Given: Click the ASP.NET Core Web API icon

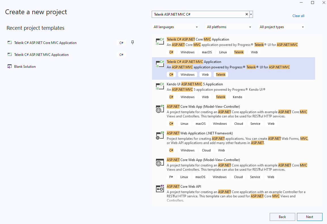Looking at the screenshot, I should (x=160, y=189).
